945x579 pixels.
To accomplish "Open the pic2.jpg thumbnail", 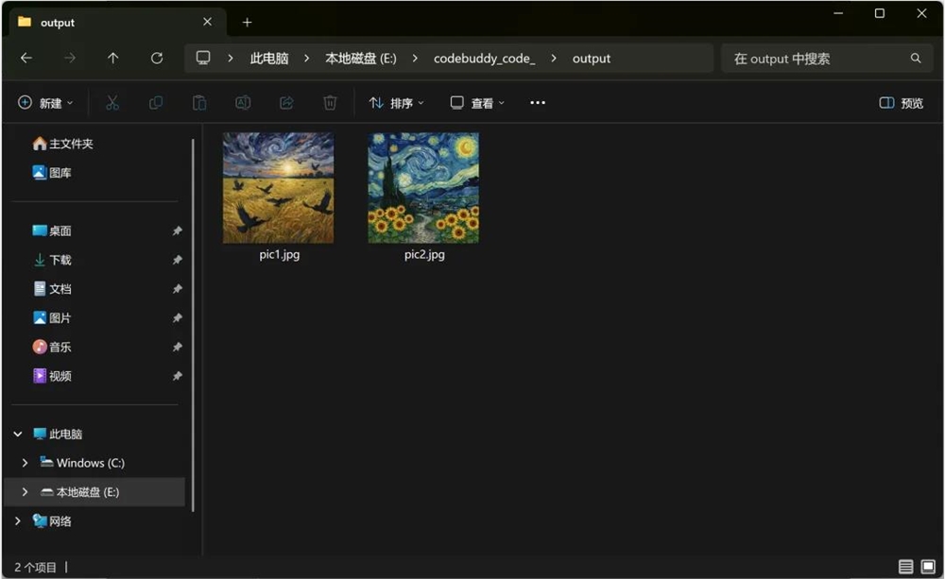I will [x=422, y=187].
